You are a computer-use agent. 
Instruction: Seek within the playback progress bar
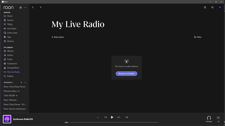coord(114,122)
